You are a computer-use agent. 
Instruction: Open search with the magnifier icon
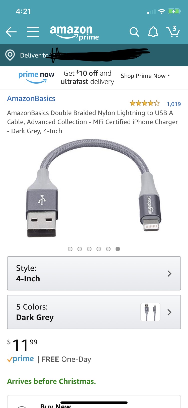tap(134, 32)
